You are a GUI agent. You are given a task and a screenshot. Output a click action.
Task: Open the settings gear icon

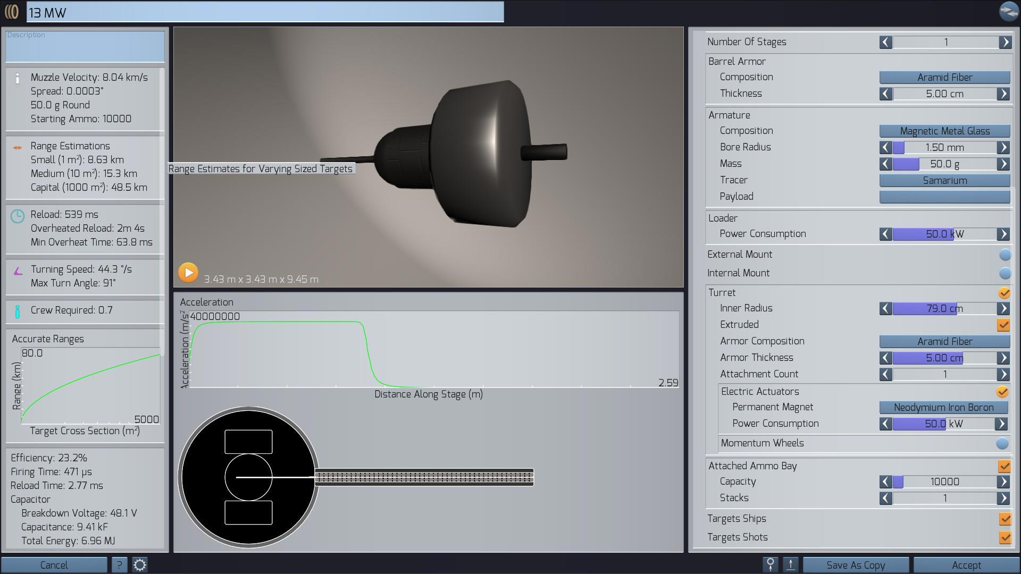tap(140, 565)
